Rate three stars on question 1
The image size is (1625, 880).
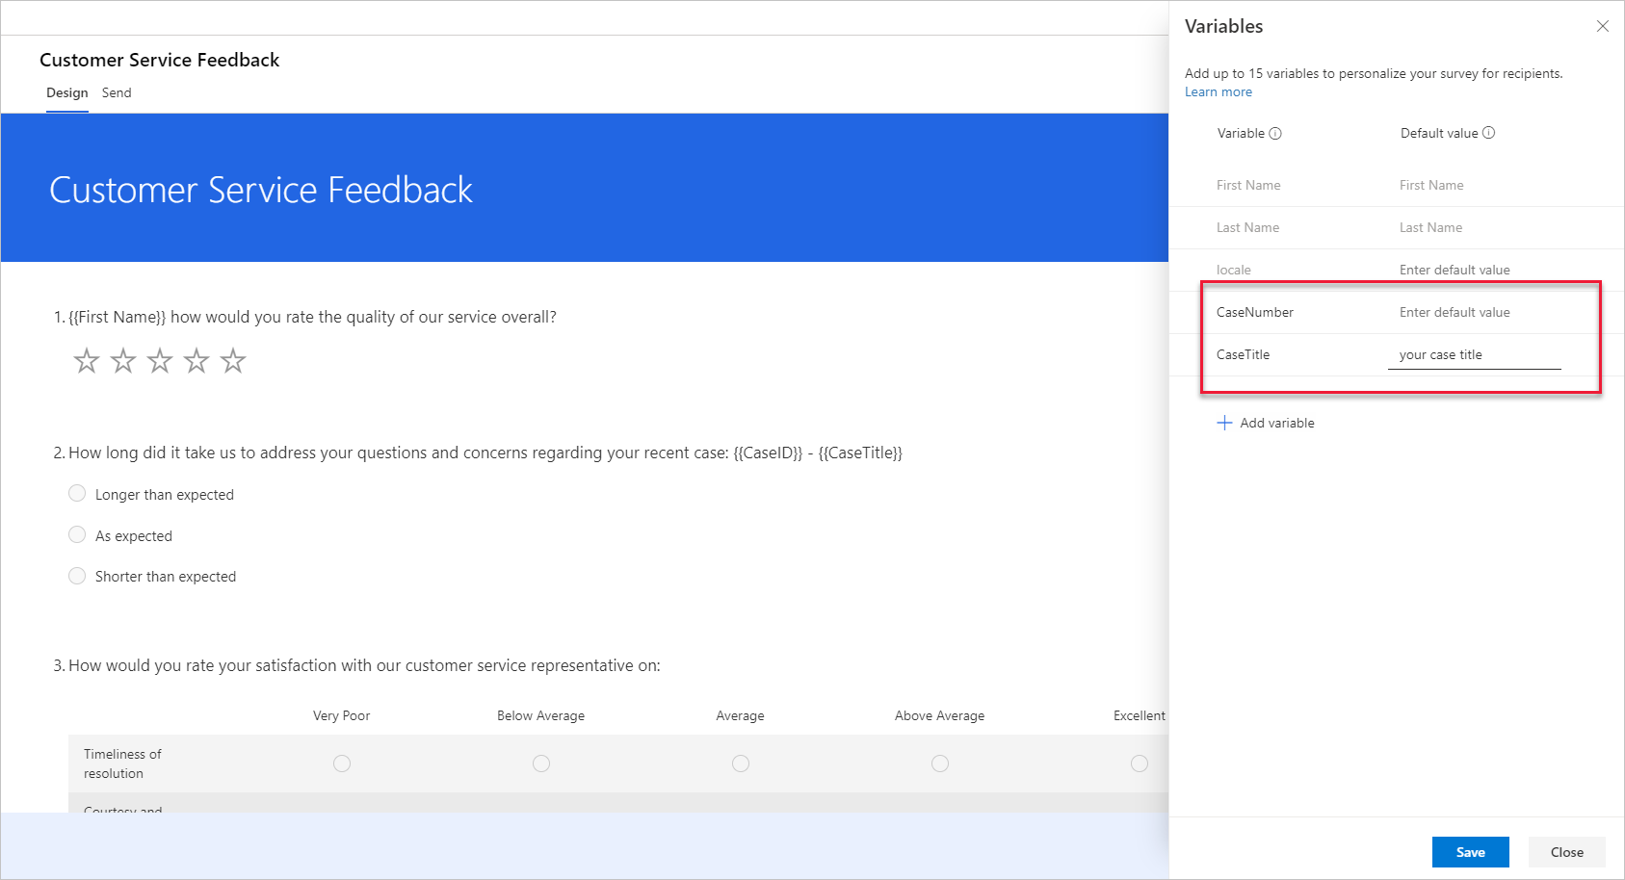click(x=160, y=361)
